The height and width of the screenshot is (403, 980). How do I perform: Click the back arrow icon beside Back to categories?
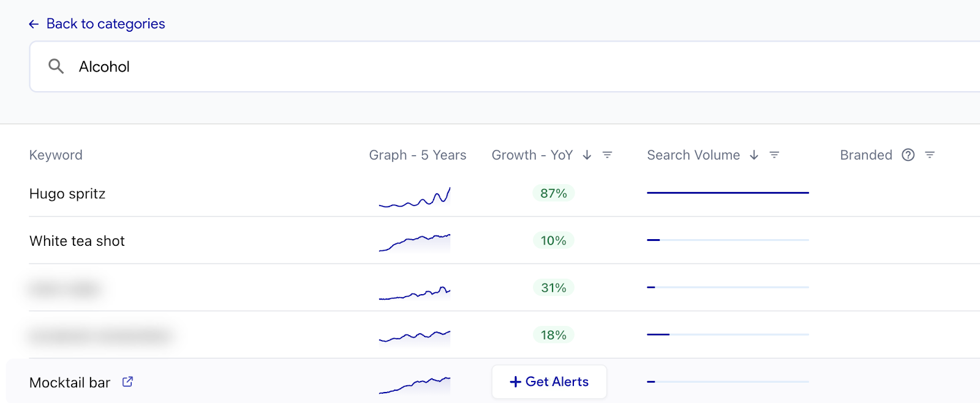(34, 24)
